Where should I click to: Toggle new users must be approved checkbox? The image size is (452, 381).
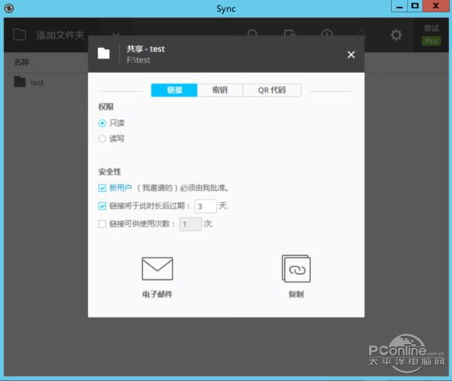(x=102, y=188)
